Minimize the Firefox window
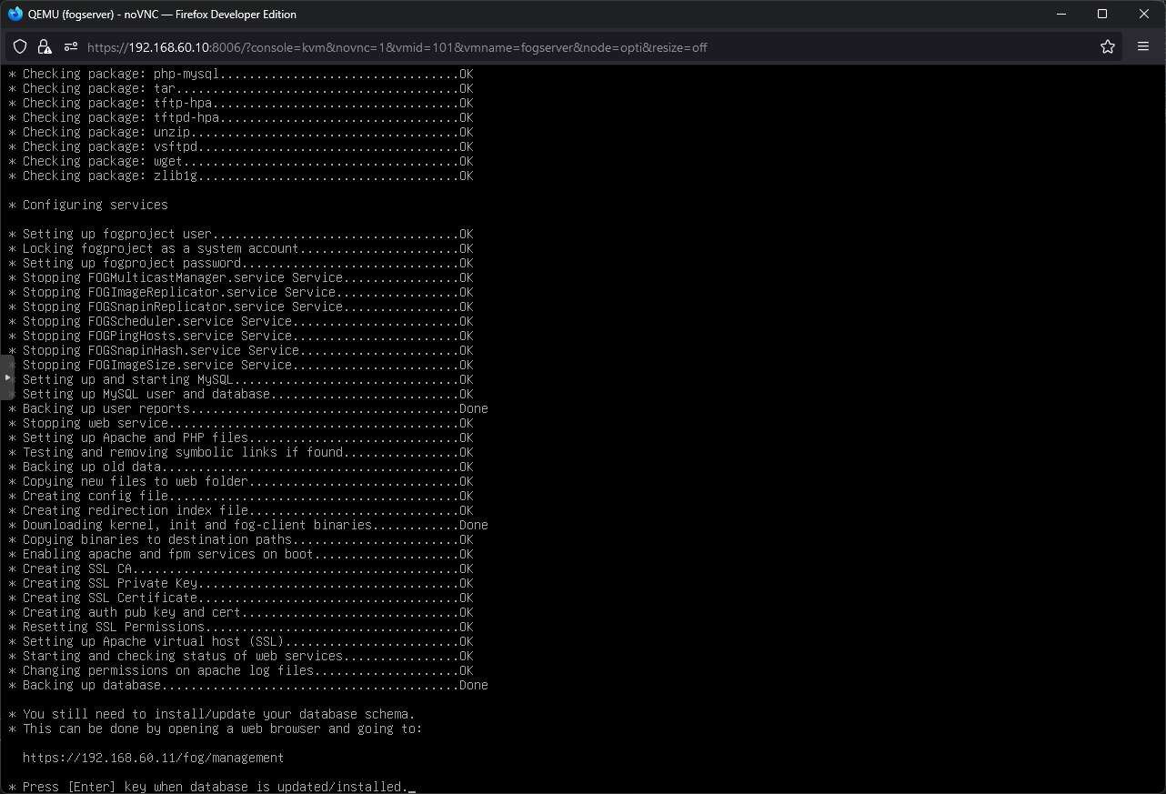This screenshot has height=794, width=1166. [1060, 14]
